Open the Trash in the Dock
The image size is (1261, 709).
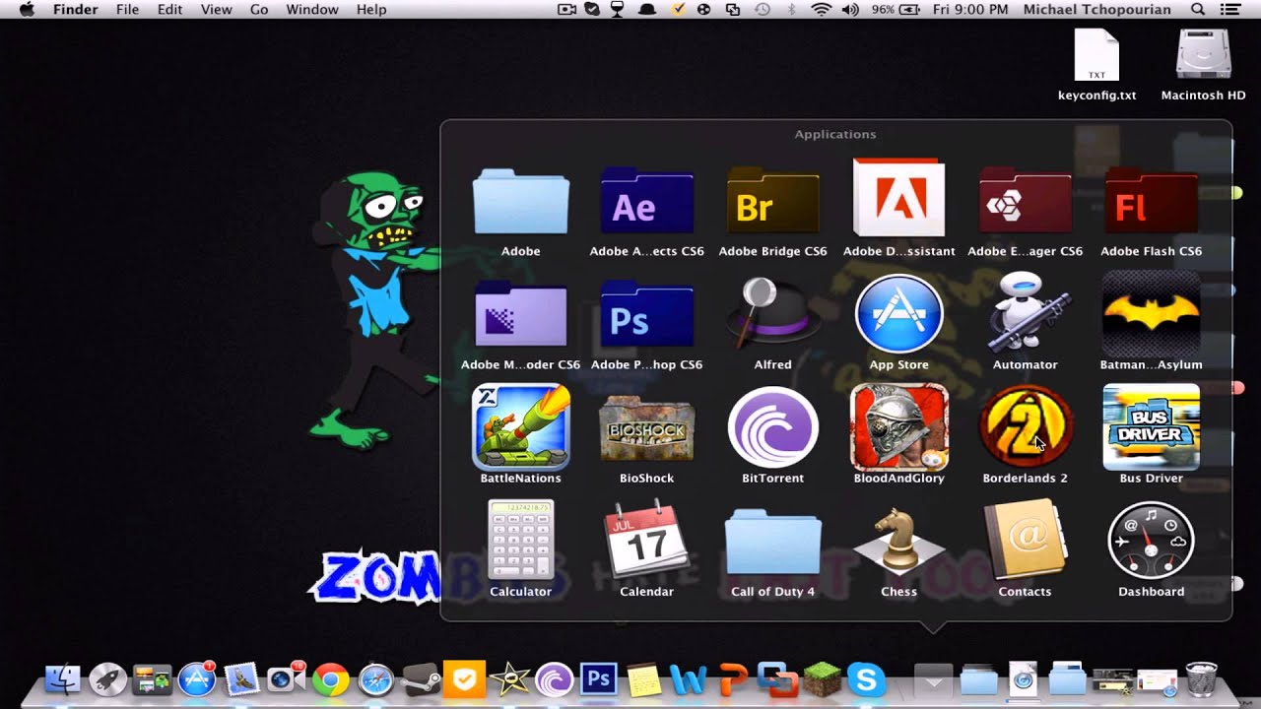tap(1201, 679)
